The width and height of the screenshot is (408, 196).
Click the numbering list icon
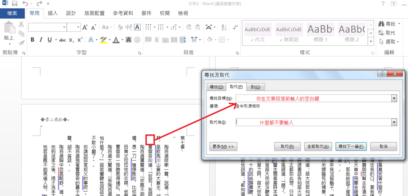coord(161,27)
